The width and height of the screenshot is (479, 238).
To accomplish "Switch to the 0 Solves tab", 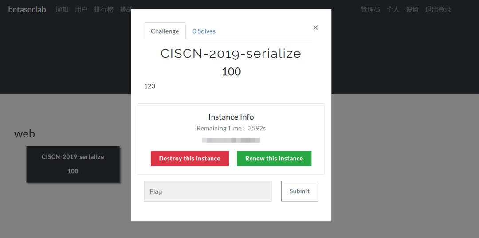I will (204, 31).
